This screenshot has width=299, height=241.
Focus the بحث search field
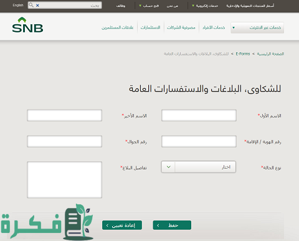pos(65,5)
